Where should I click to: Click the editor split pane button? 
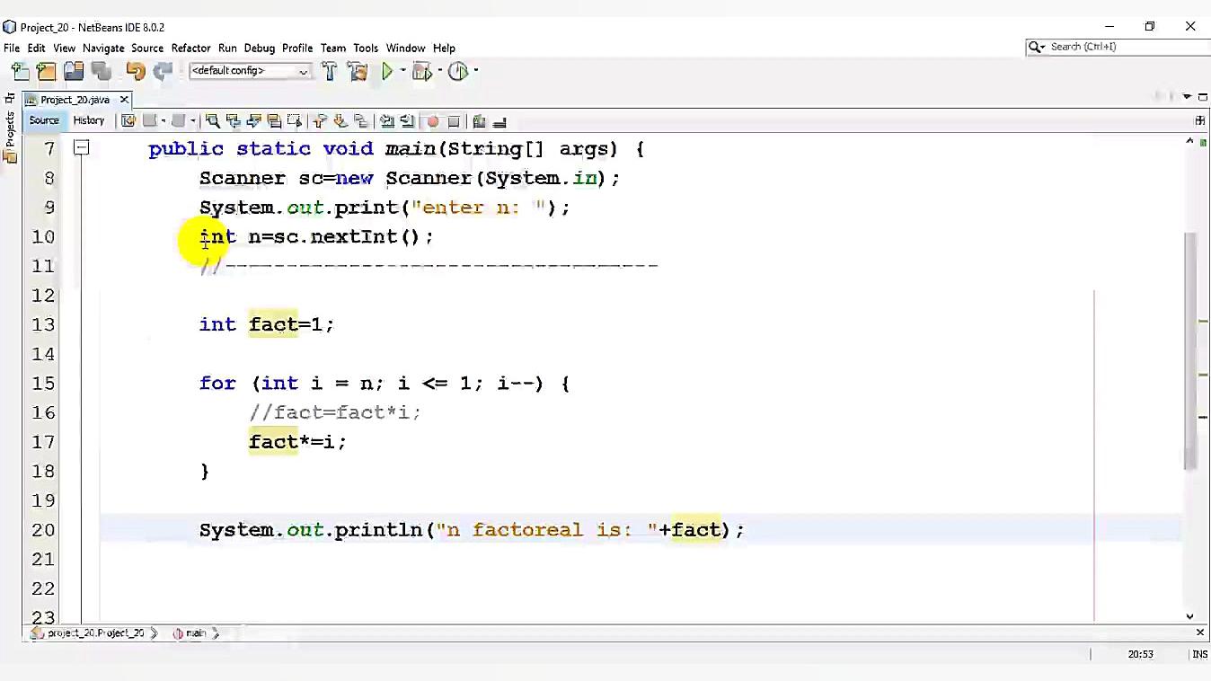pyautogui.click(x=1199, y=120)
